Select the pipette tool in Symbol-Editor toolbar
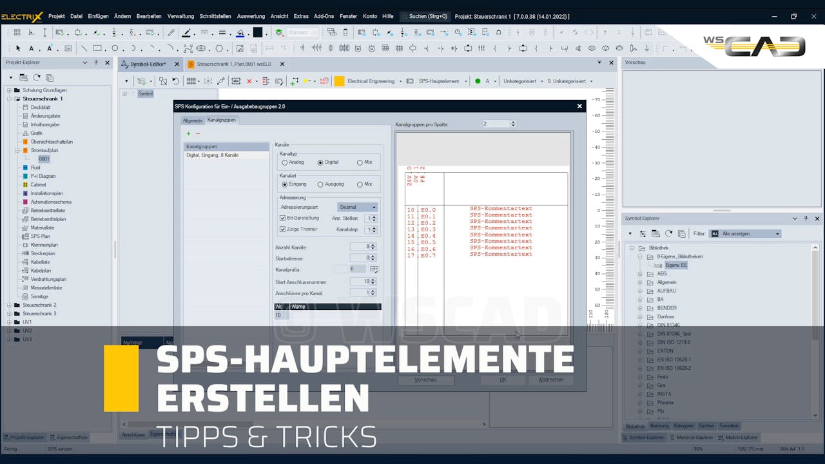825x464 pixels. click(220, 81)
